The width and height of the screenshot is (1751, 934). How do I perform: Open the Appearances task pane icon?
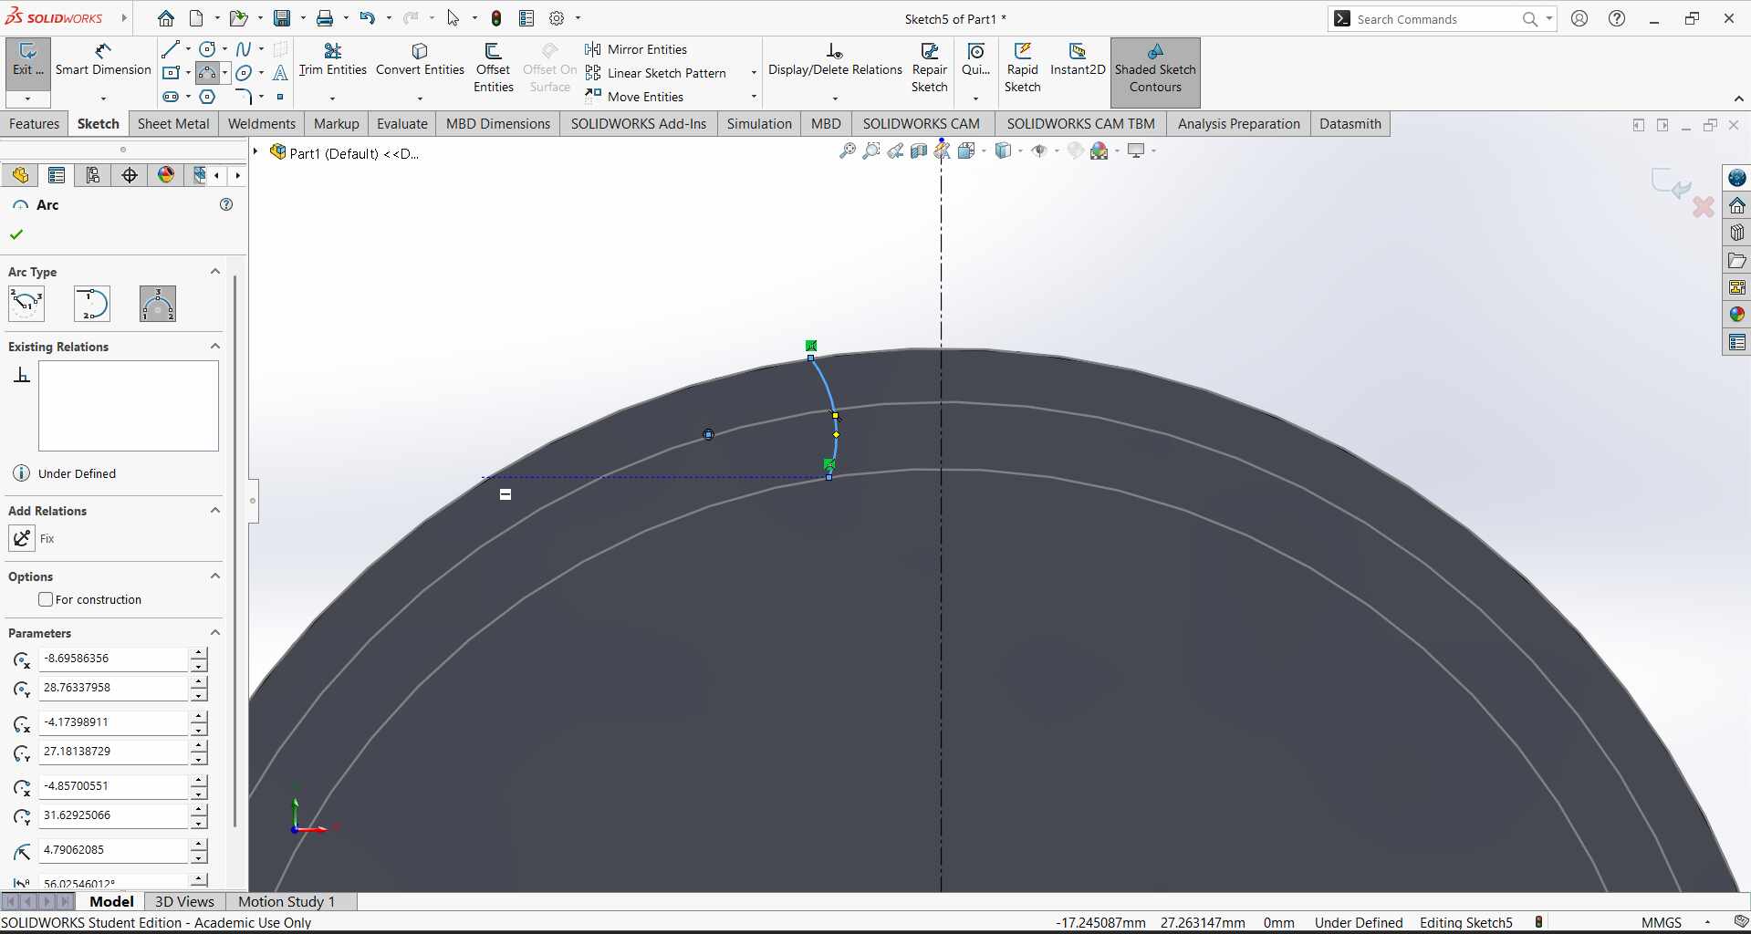[x=1737, y=315]
